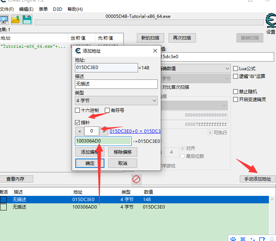Click the stop address field 00007fffffffffff
Viewport: 276px width, 241px height.
click(x=194, y=124)
